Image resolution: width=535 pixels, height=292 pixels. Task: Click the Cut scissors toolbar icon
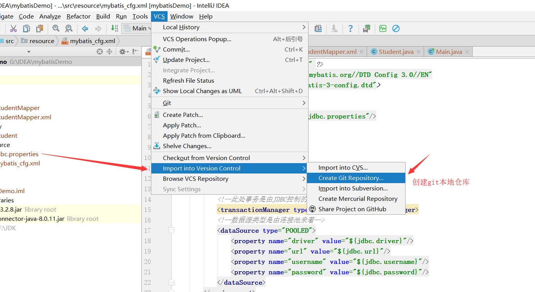click(x=13, y=28)
